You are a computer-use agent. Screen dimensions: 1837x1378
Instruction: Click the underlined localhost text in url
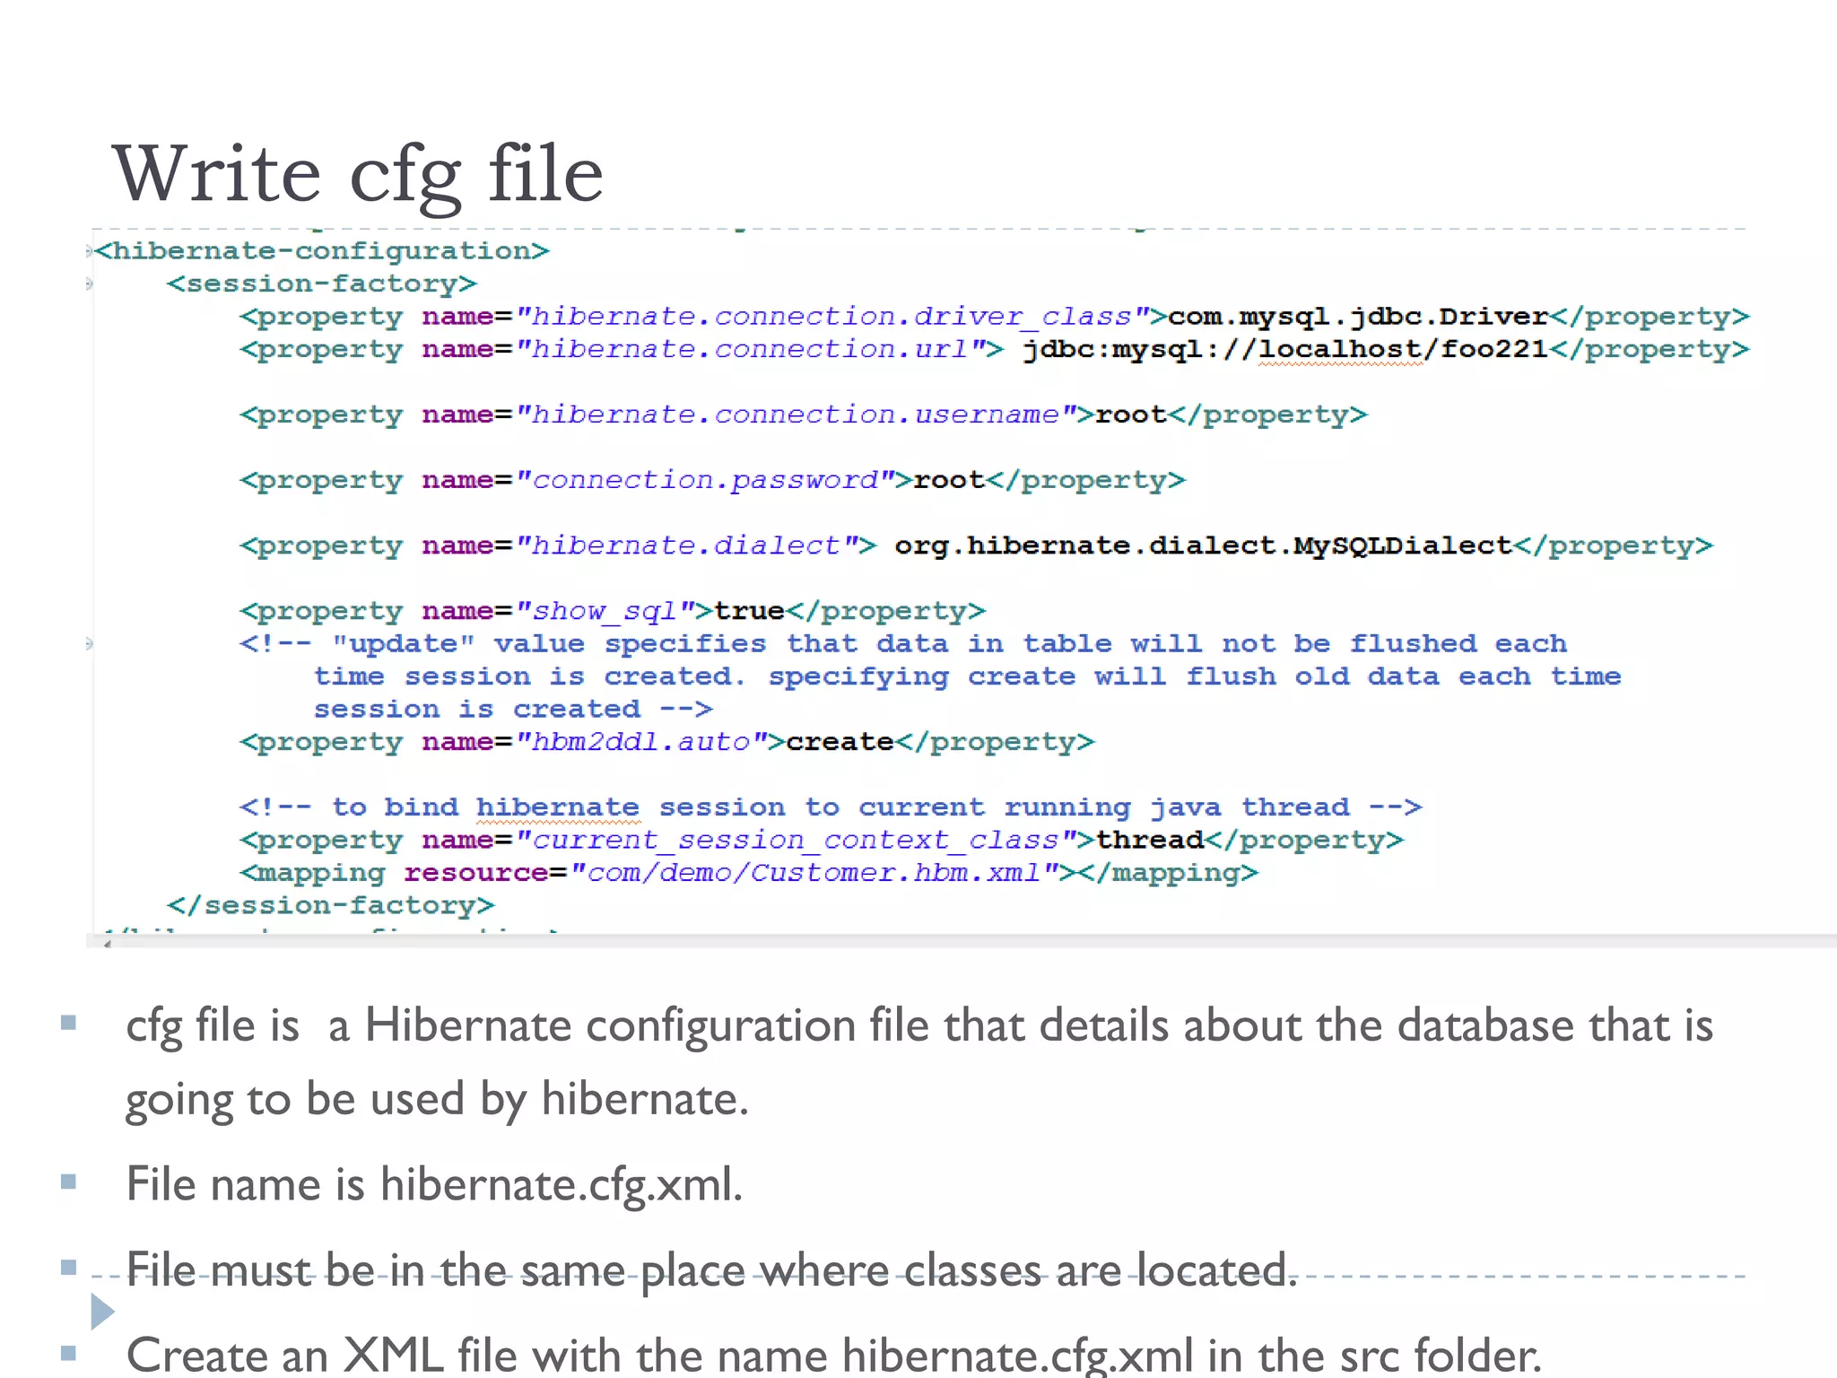[1340, 350]
